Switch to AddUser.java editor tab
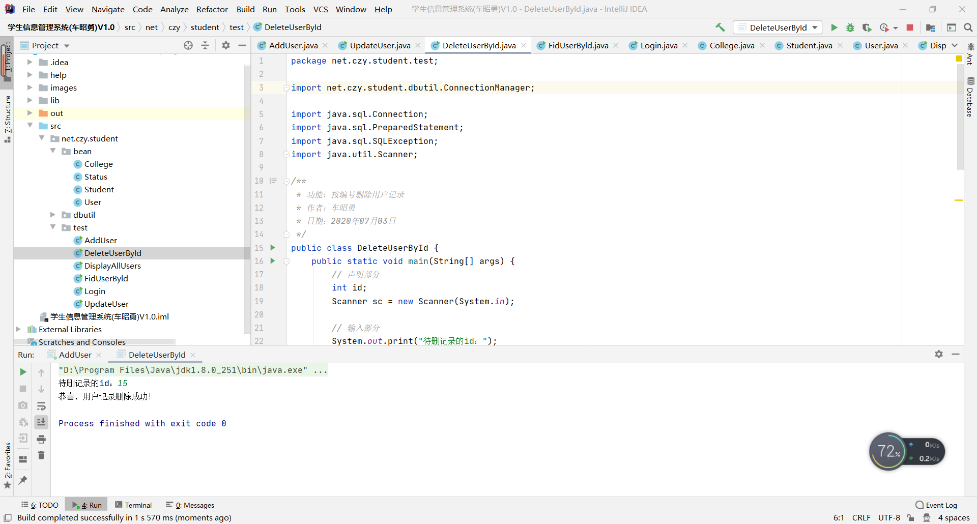The image size is (977, 524). point(293,45)
